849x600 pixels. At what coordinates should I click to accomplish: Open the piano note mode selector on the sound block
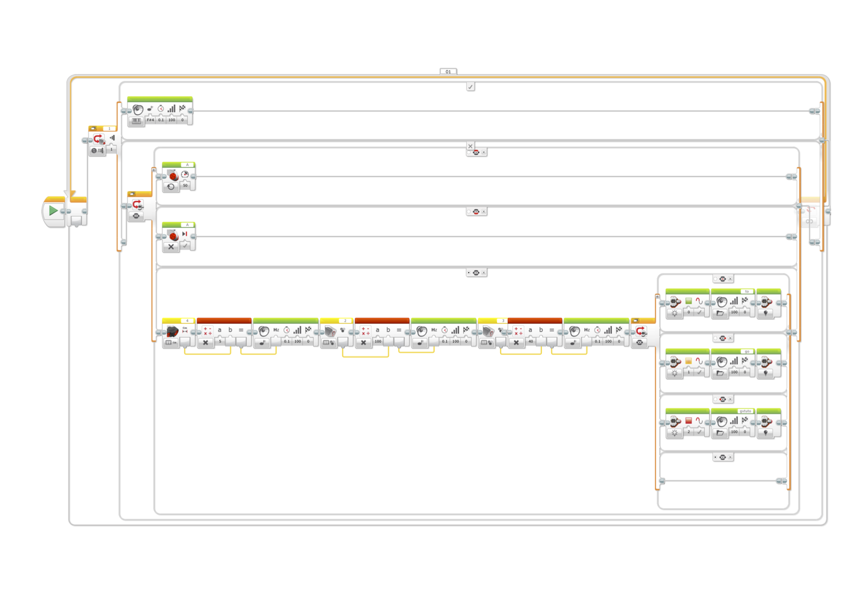tap(136, 121)
